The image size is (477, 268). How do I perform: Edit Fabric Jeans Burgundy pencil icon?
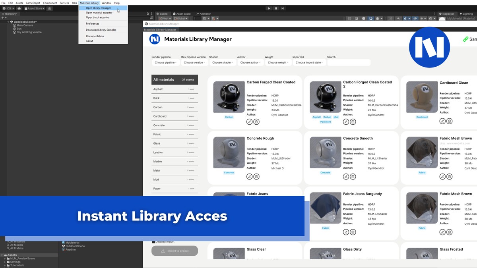click(x=346, y=232)
